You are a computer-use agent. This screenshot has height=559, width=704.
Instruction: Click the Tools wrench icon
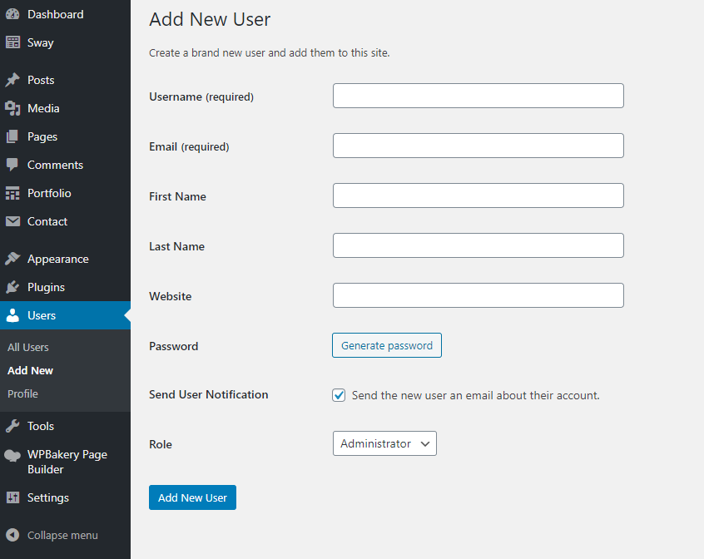click(12, 426)
